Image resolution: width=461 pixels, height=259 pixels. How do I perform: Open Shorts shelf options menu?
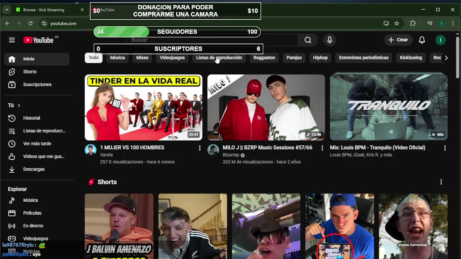(x=441, y=182)
